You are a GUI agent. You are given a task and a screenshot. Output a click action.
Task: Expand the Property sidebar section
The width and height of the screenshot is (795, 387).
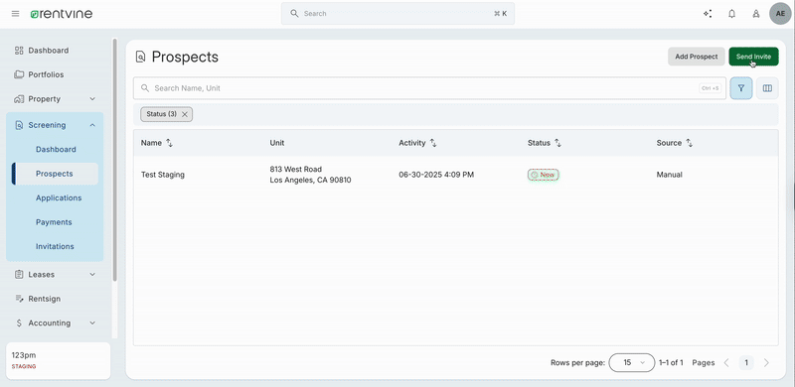(92, 99)
